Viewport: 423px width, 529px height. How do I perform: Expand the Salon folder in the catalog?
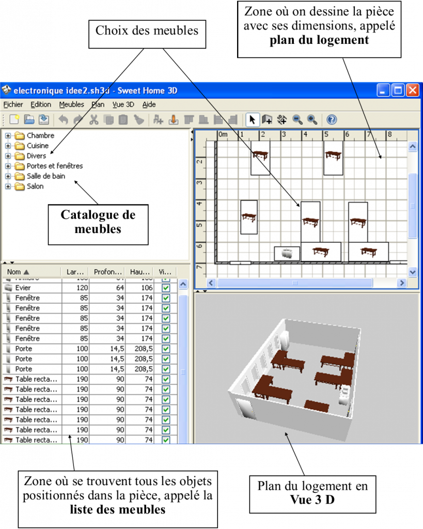[x=8, y=186]
